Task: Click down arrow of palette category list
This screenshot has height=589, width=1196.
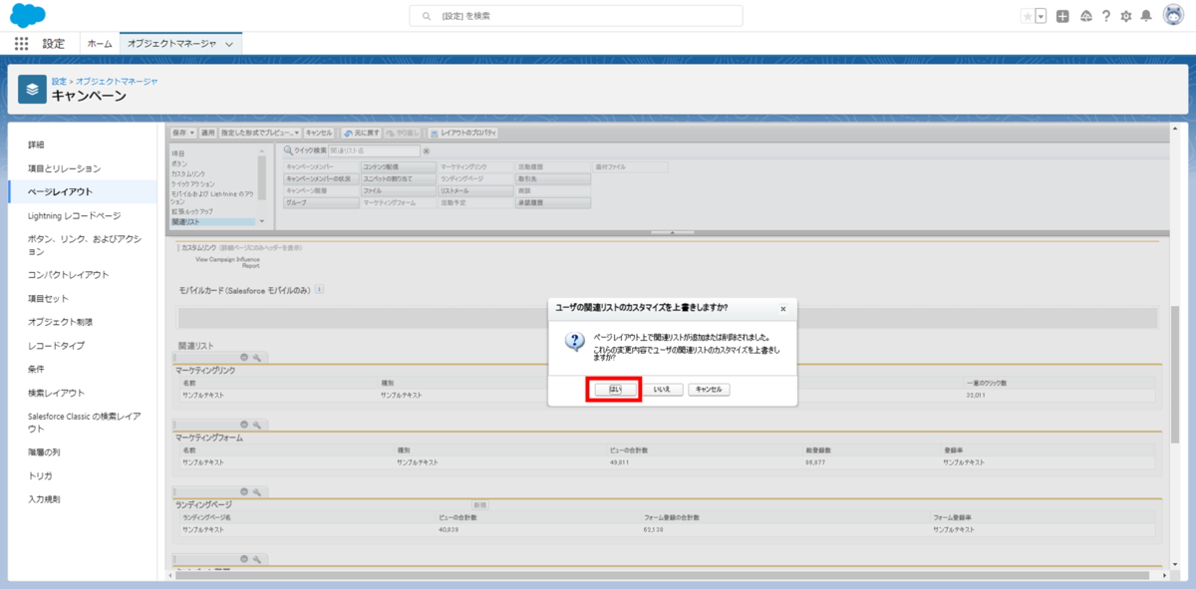Action: pos(262,221)
